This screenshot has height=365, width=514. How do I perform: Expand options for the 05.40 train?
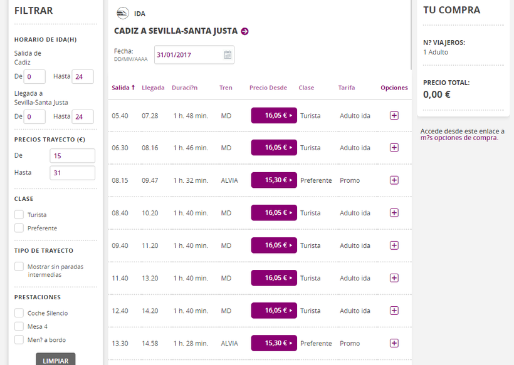[x=394, y=116]
